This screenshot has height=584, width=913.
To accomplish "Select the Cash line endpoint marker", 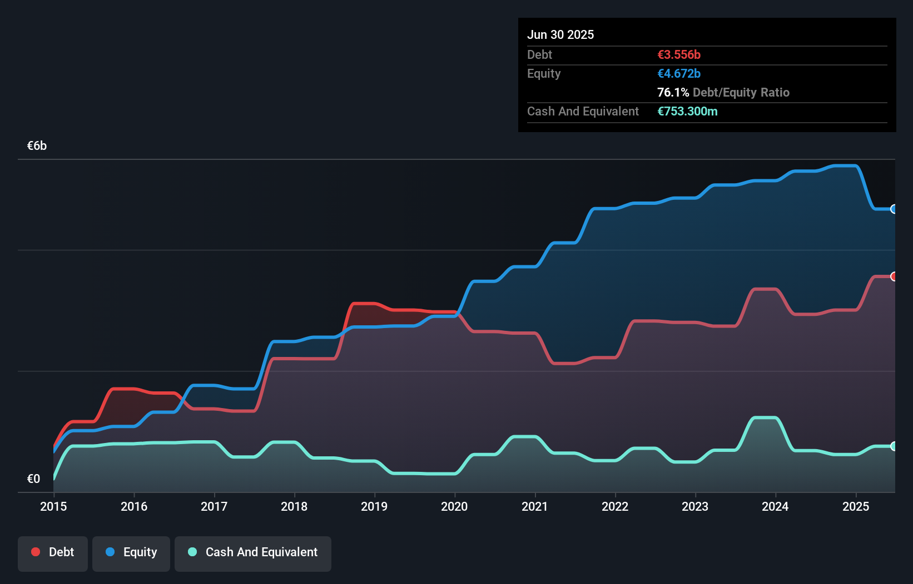I will 894,446.
